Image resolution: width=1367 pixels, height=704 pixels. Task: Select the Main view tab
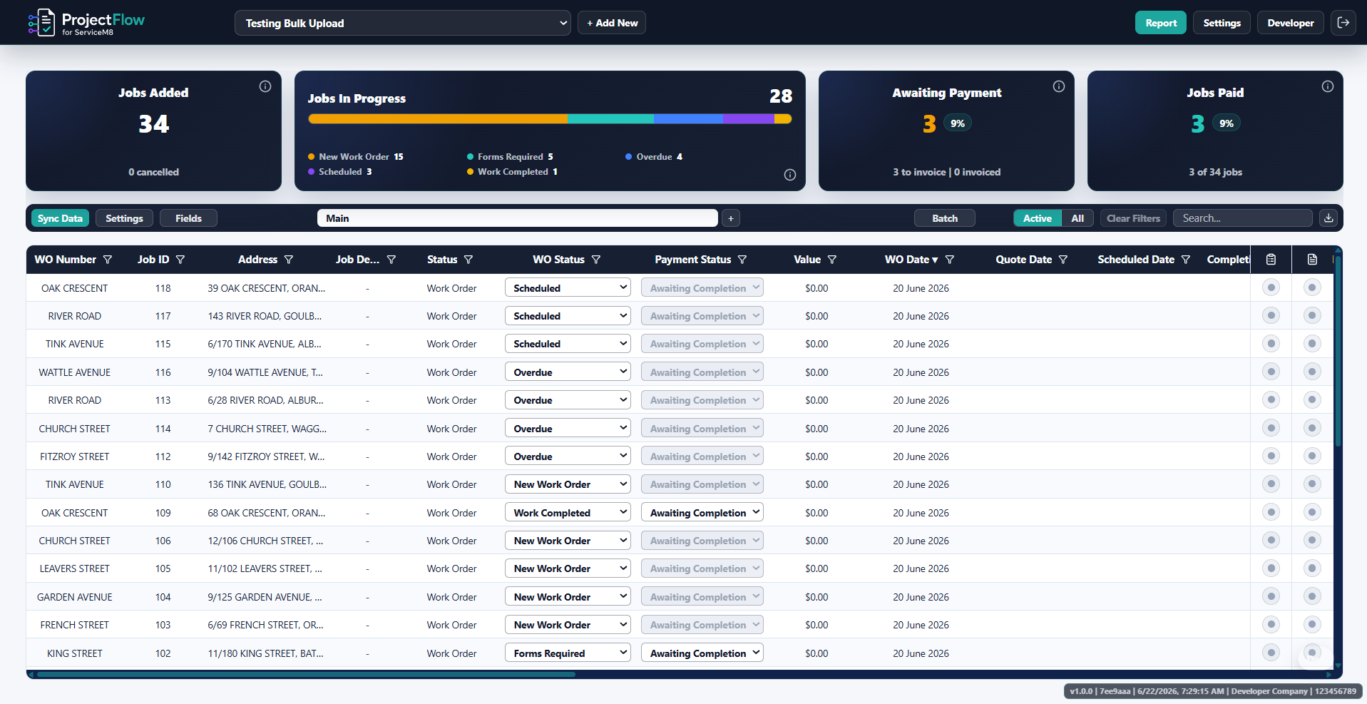click(x=518, y=218)
